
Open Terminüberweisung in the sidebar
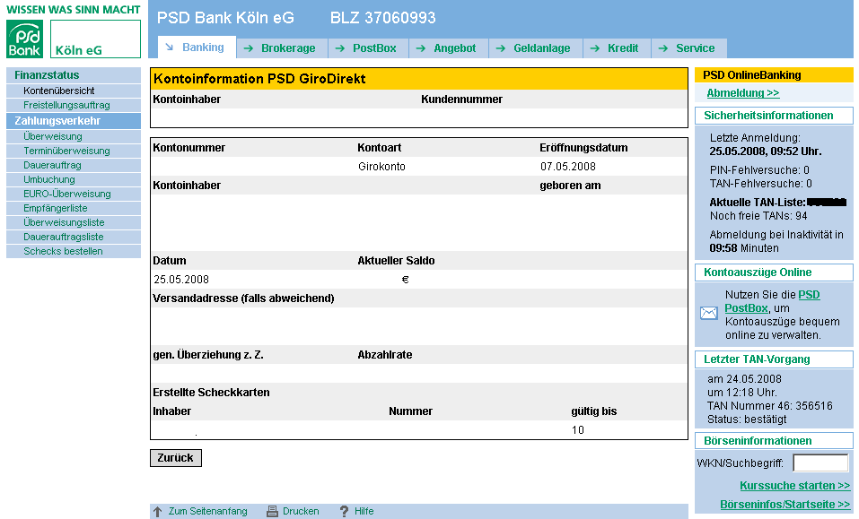[x=74, y=151]
